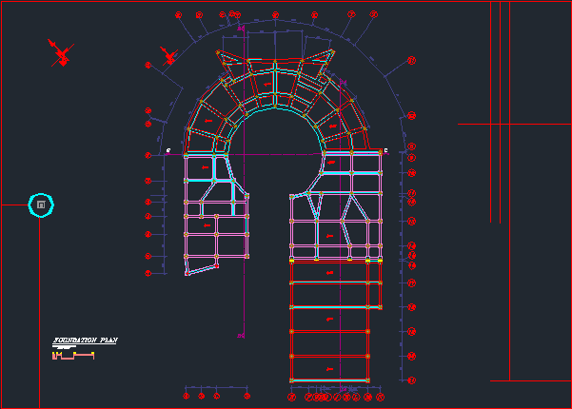The width and height of the screenshot is (572, 409).
Task: Click the double vertical line near the right edge
Action: 495,114
